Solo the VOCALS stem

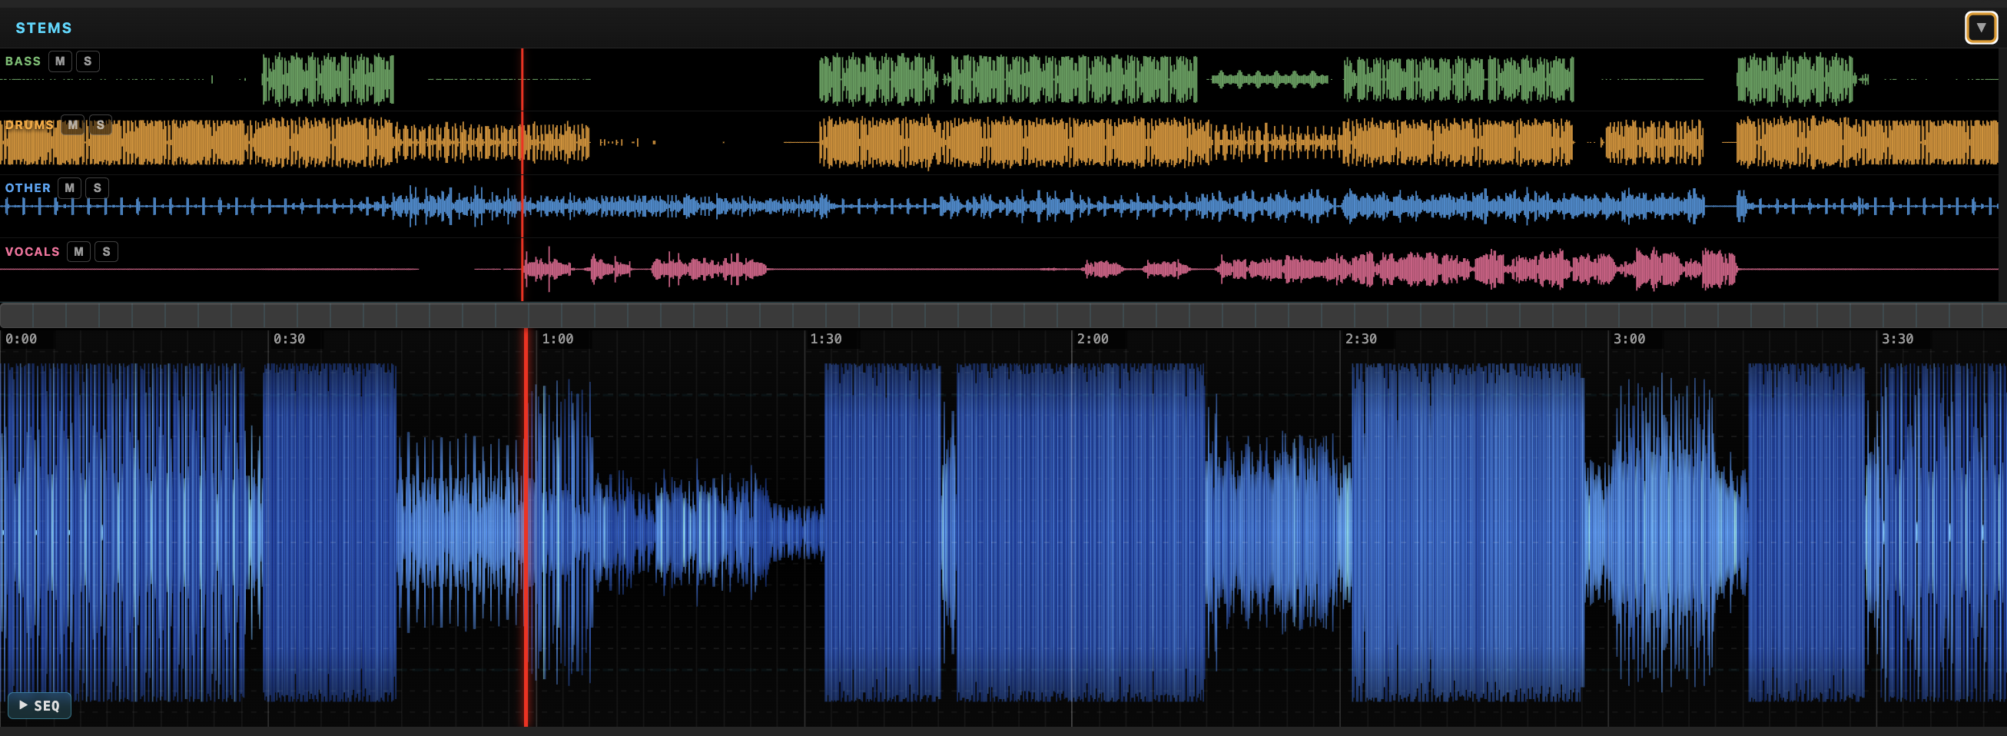coord(106,250)
